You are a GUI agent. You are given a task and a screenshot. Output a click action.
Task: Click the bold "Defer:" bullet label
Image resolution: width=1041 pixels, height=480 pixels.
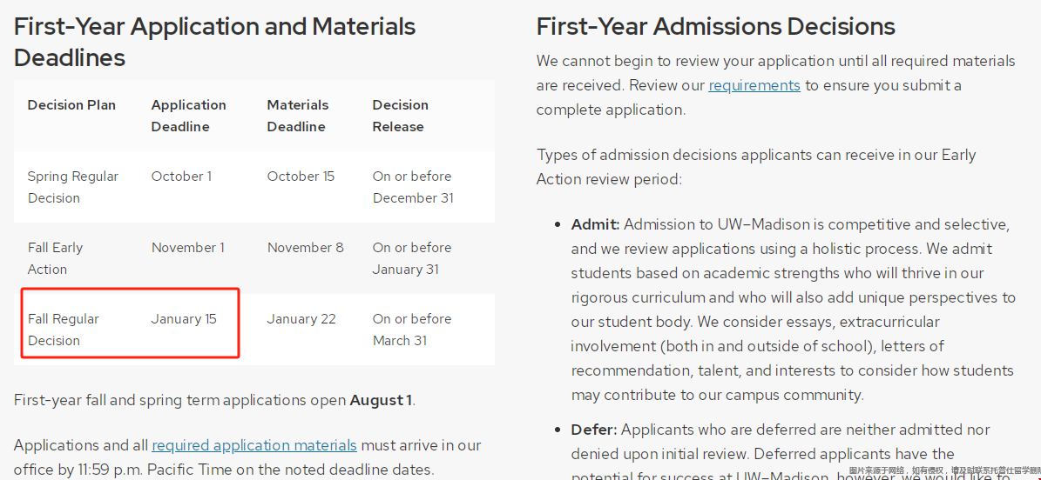pyautogui.click(x=594, y=430)
